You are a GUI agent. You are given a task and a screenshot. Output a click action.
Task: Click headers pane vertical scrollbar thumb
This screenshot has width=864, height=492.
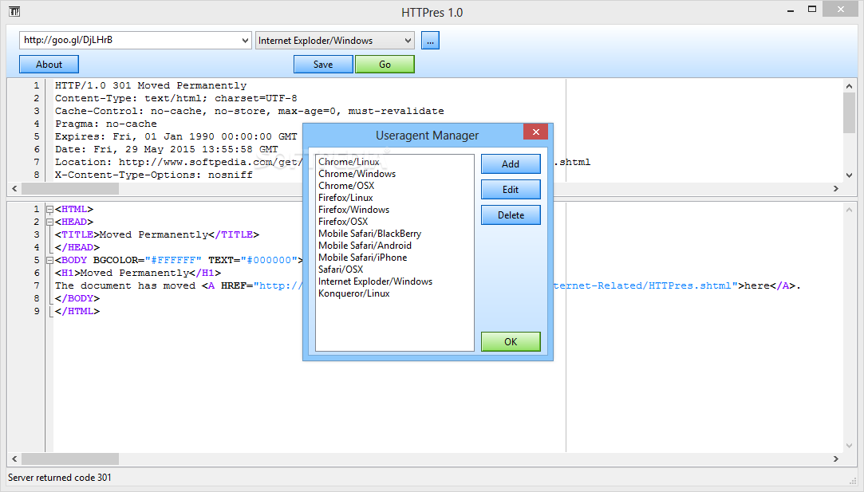pyautogui.click(x=849, y=113)
